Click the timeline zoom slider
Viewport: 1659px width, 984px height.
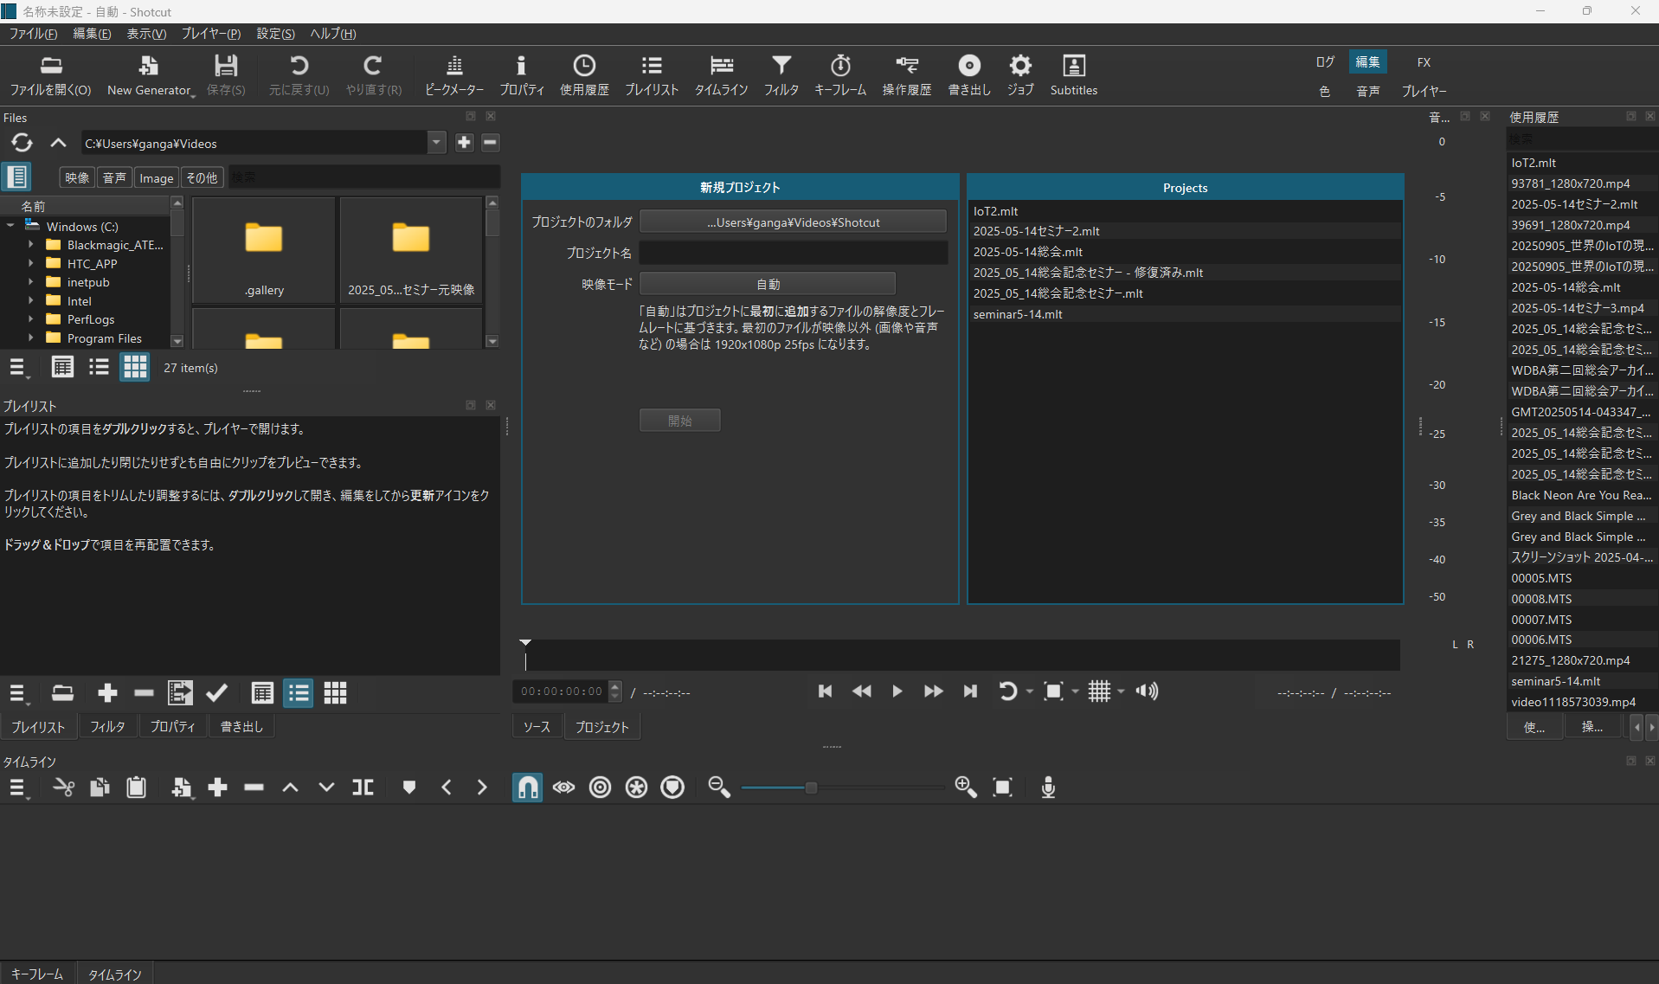pyautogui.click(x=811, y=788)
